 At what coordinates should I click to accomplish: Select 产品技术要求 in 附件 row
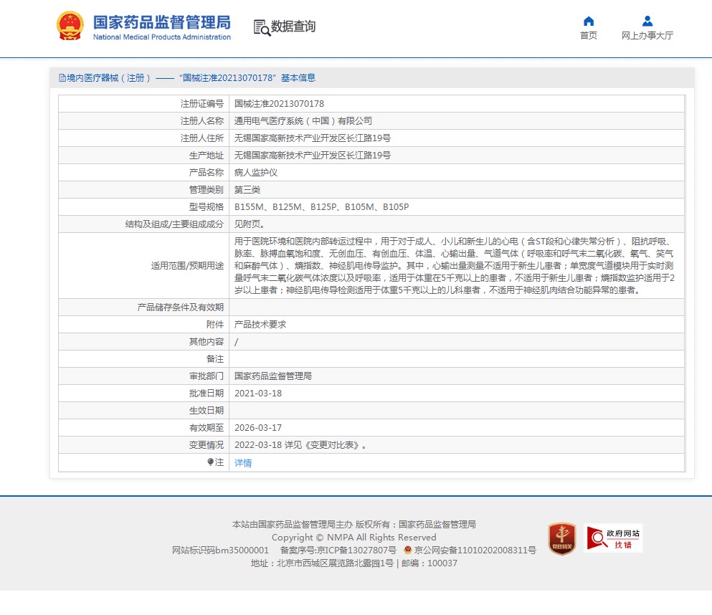260,325
